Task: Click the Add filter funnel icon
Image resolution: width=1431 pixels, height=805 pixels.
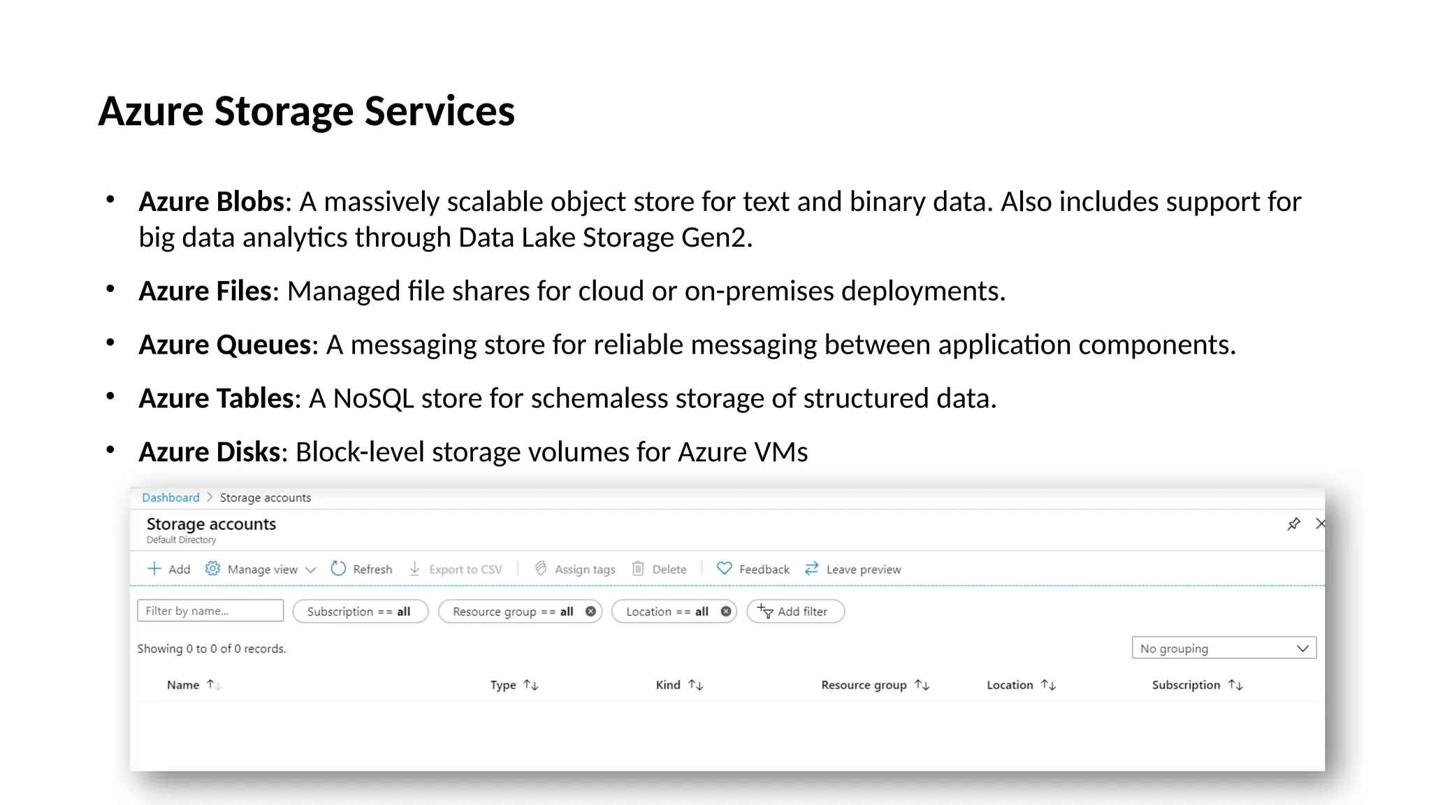Action: click(765, 611)
